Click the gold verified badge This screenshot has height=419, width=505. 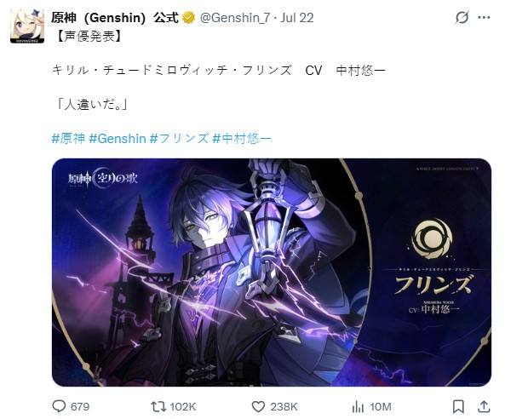(188, 18)
